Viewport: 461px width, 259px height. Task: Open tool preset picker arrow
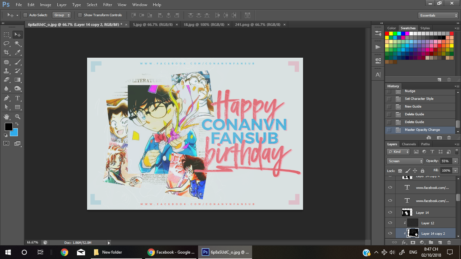pyautogui.click(x=17, y=15)
